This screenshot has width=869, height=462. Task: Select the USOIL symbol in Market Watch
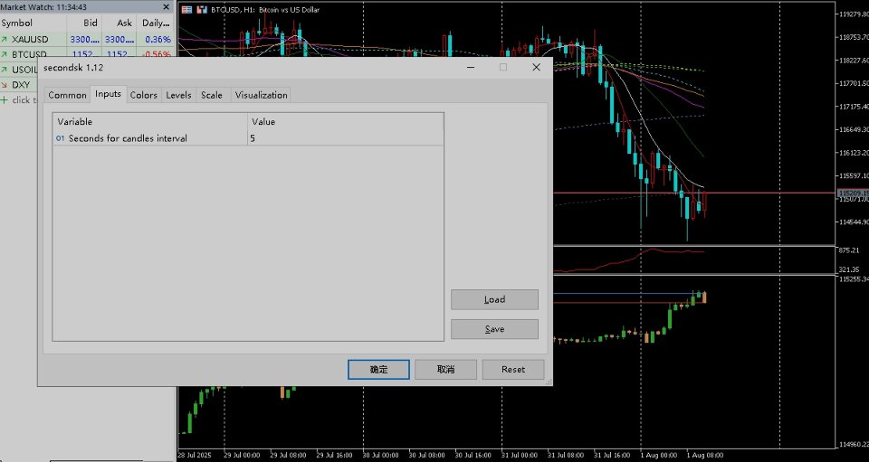24,70
